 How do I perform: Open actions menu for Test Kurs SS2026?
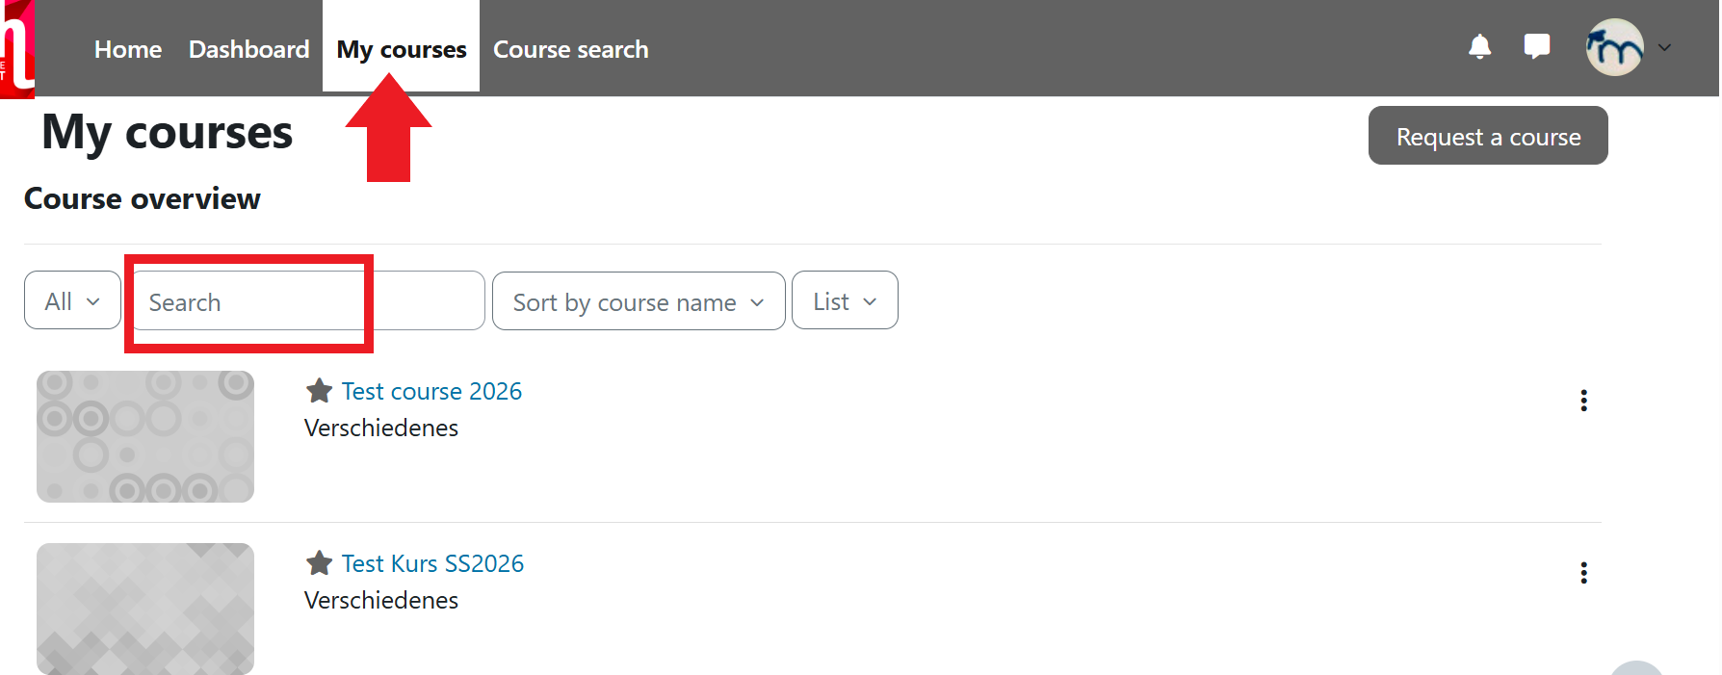pyautogui.click(x=1583, y=573)
